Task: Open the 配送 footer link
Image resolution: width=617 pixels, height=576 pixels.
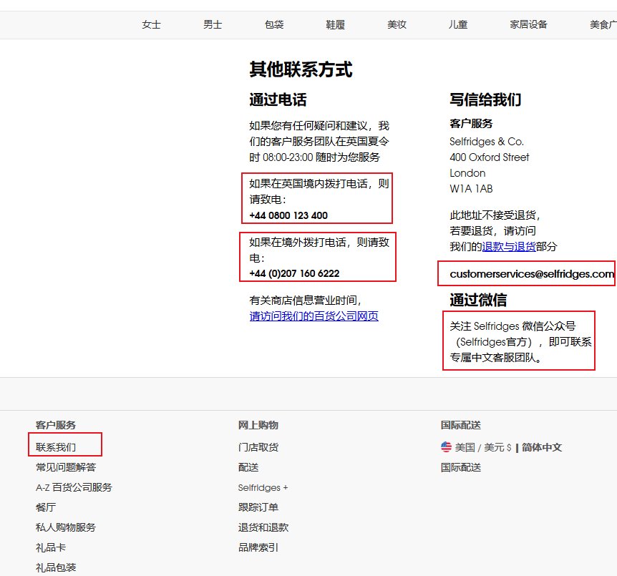Action: pos(248,467)
